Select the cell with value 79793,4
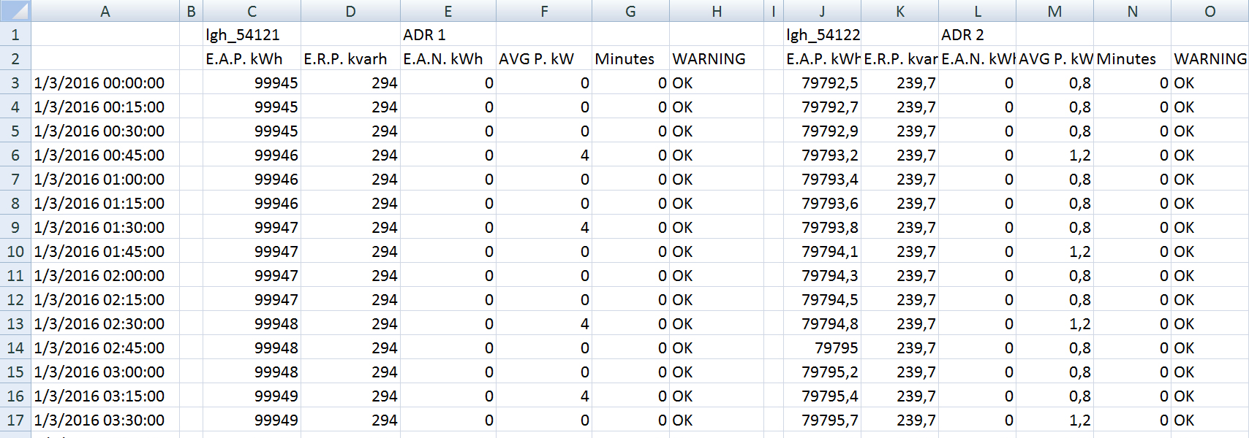Viewport: 1249px width, 438px height. (x=822, y=179)
